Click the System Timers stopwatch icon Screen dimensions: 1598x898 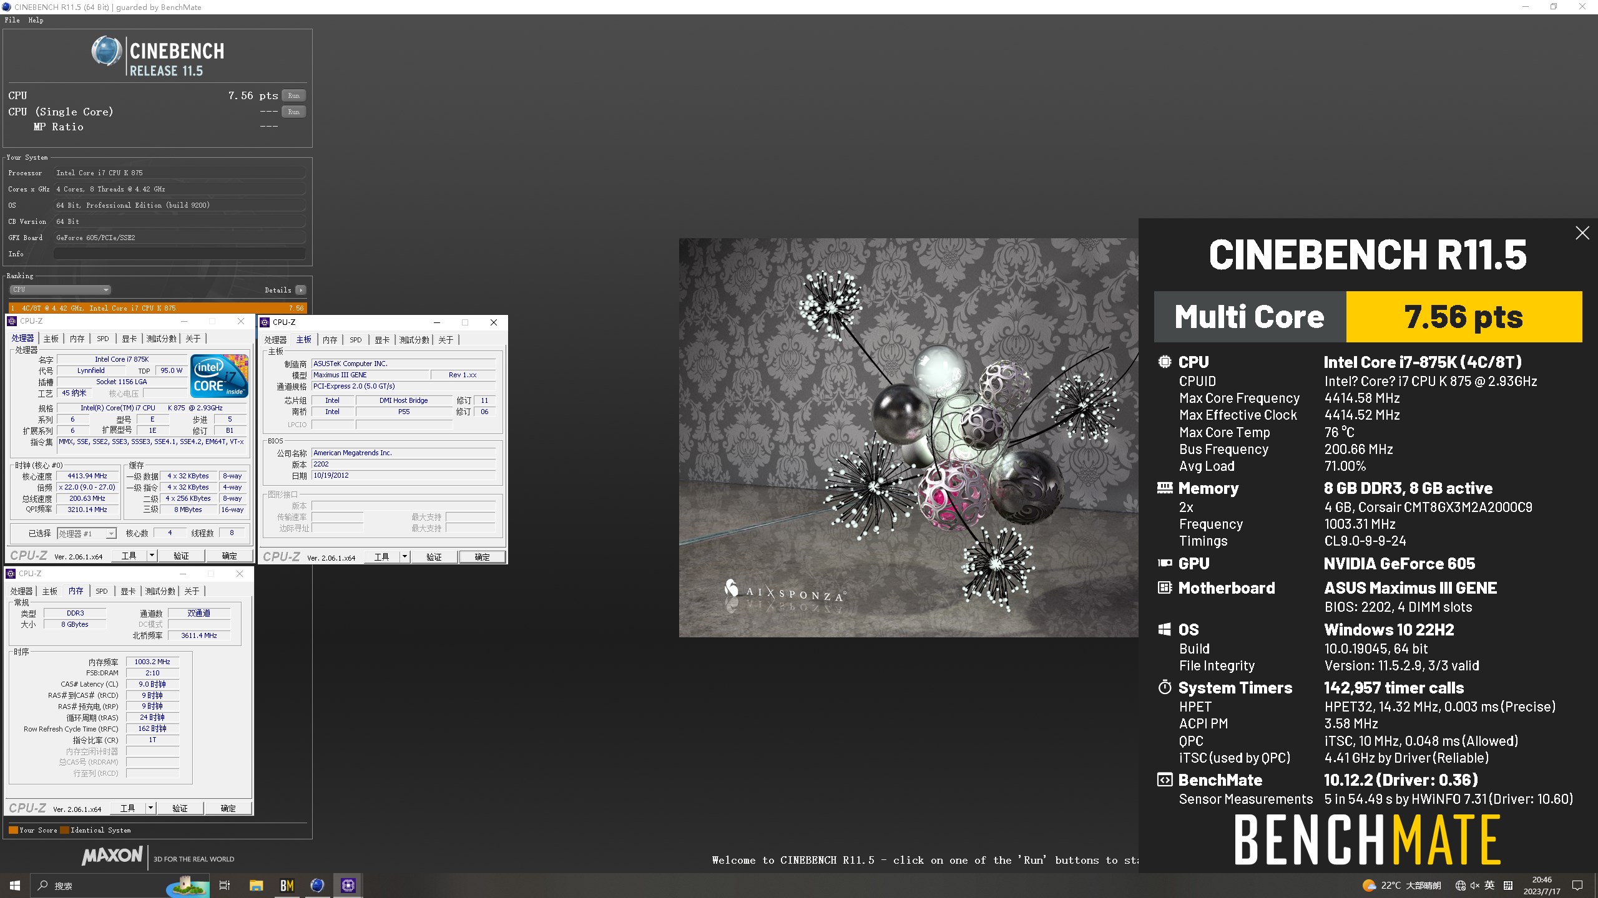tap(1165, 687)
